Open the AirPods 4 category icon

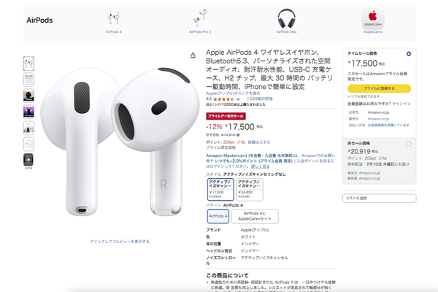(114, 18)
